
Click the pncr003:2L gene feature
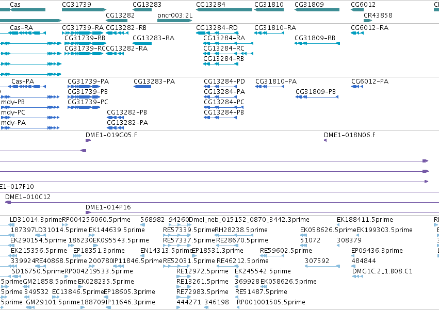click(x=174, y=21)
